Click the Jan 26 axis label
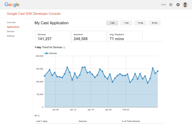192x124 pixels. [108, 110]
